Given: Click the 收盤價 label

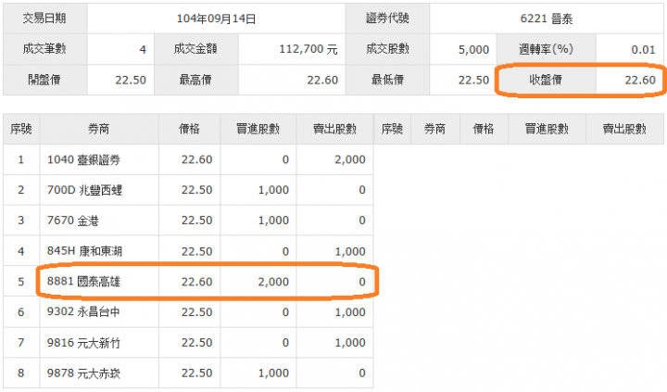Looking at the screenshot, I should tap(547, 80).
